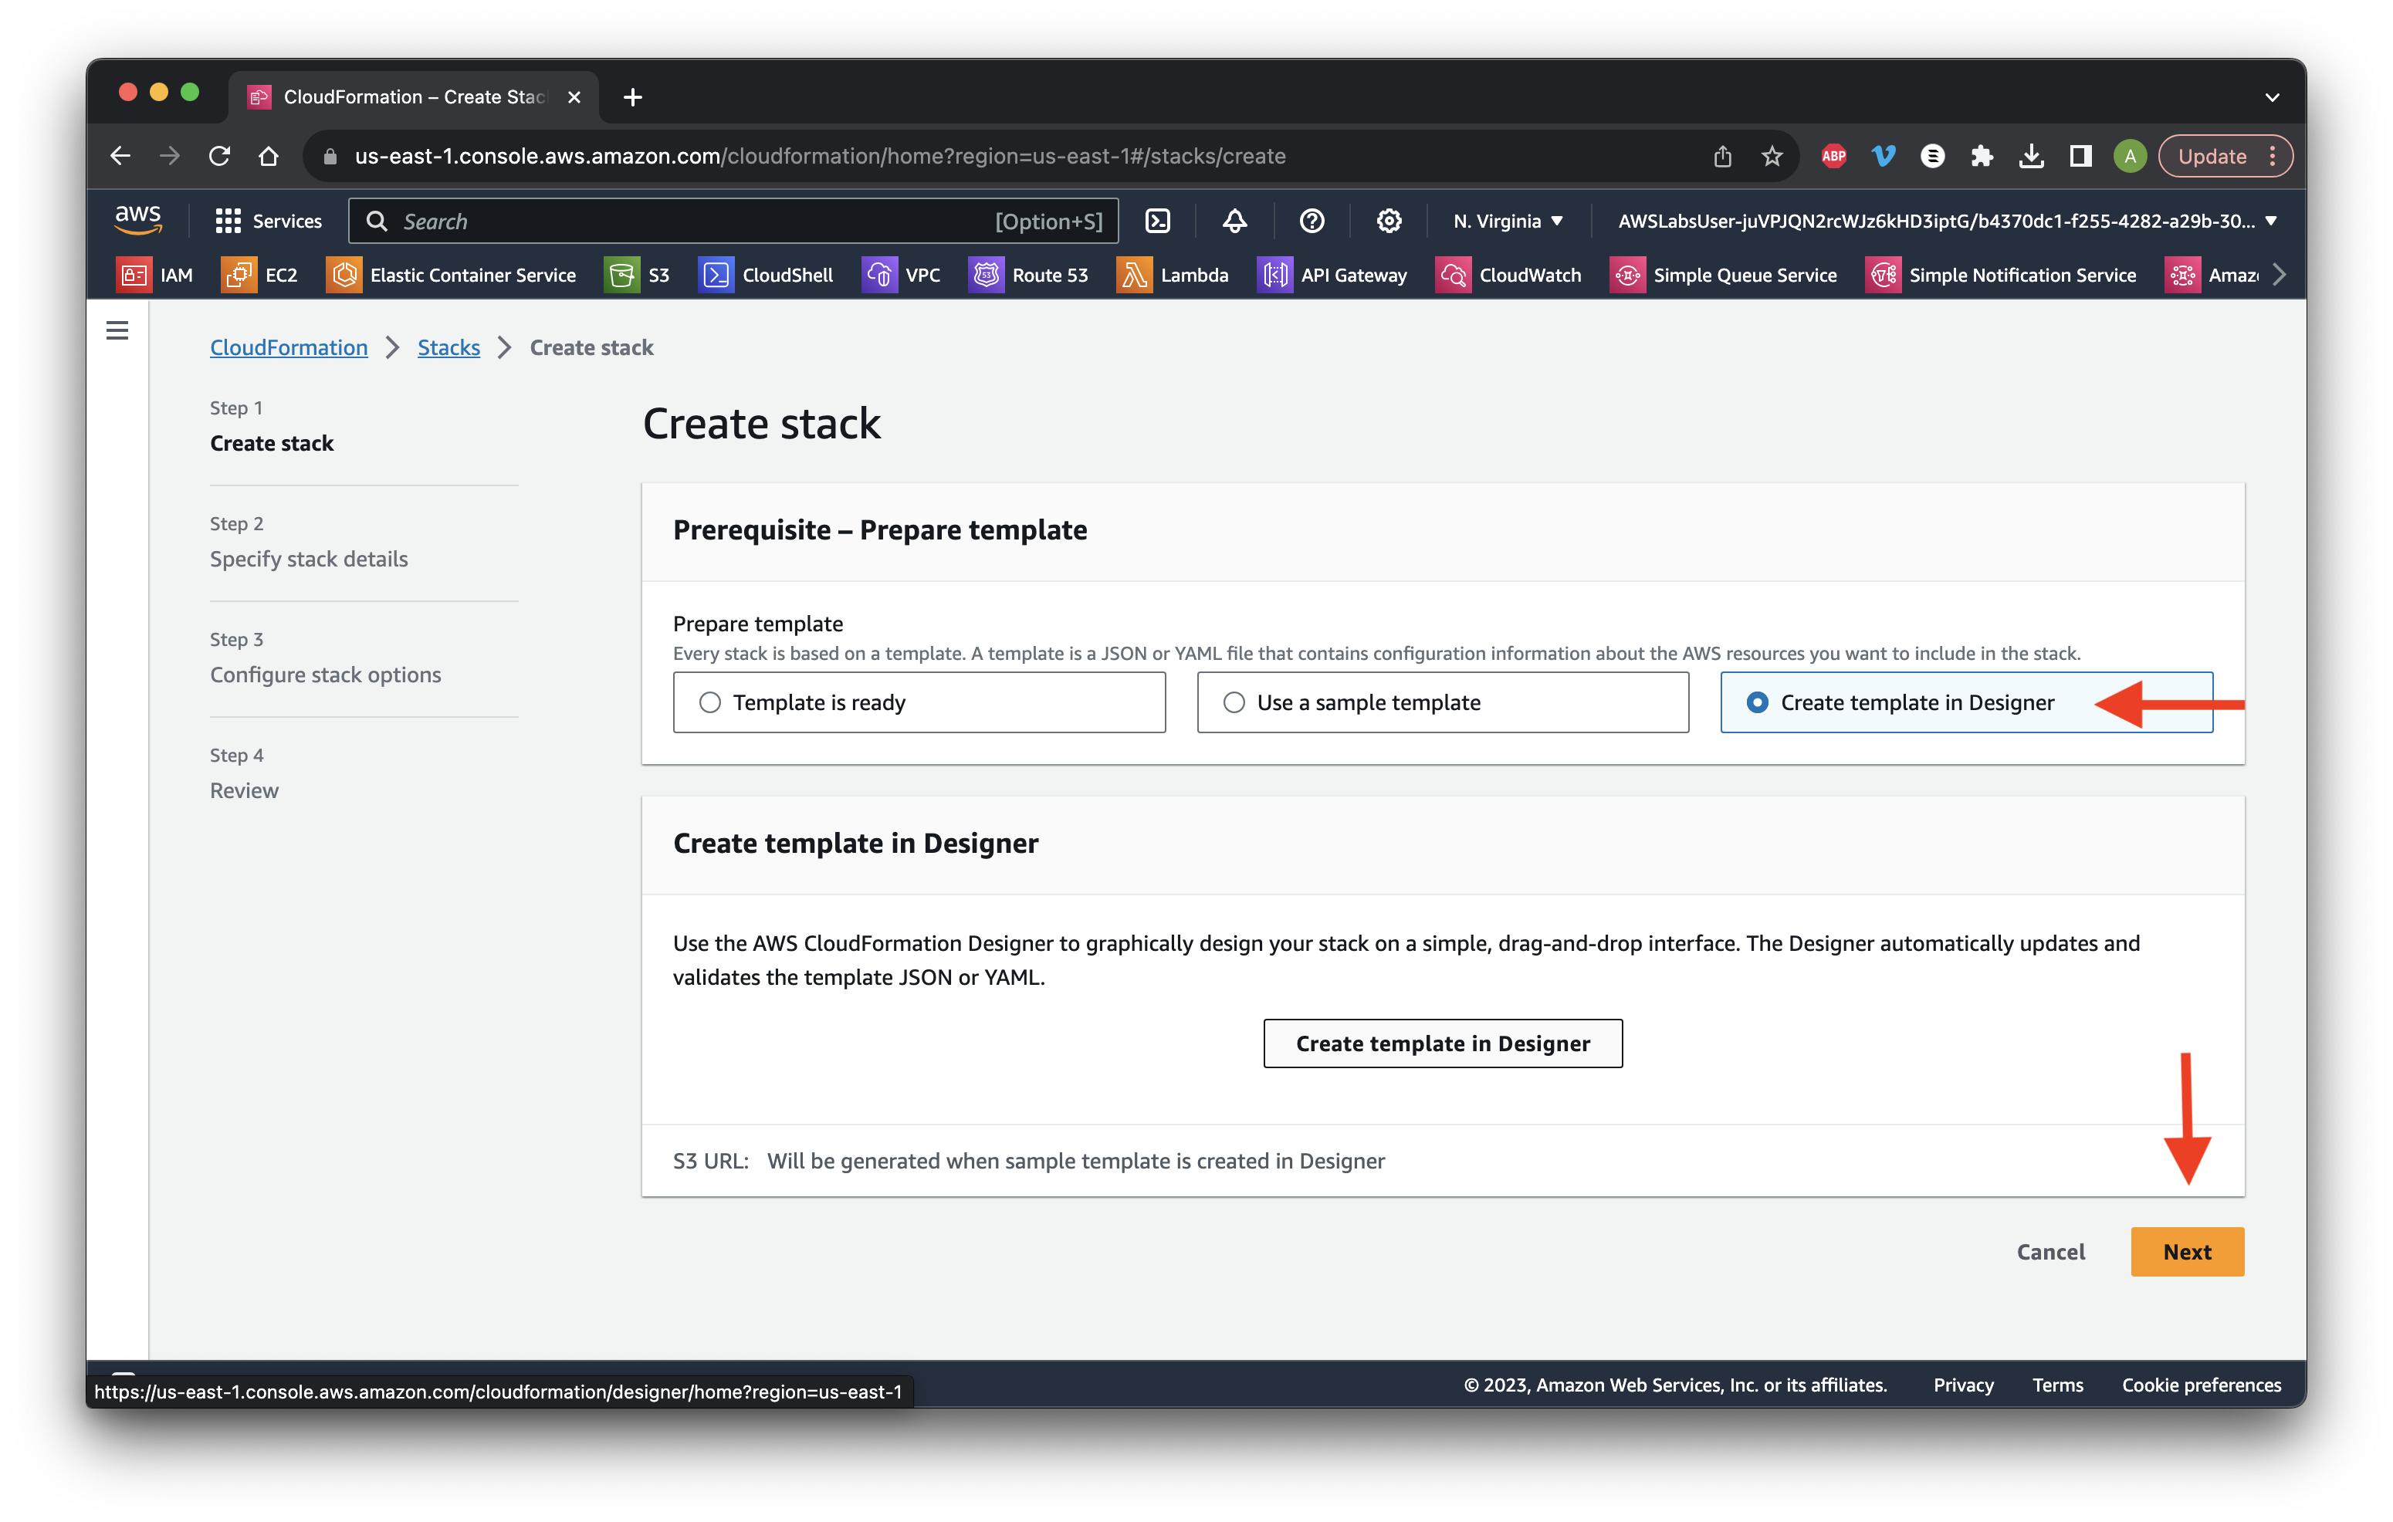Go back in browser history

(x=120, y=156)
